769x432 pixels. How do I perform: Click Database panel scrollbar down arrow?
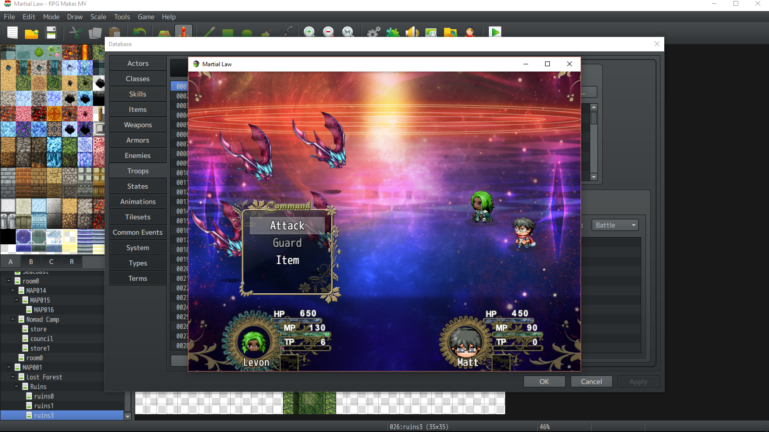tap(594, 177)
